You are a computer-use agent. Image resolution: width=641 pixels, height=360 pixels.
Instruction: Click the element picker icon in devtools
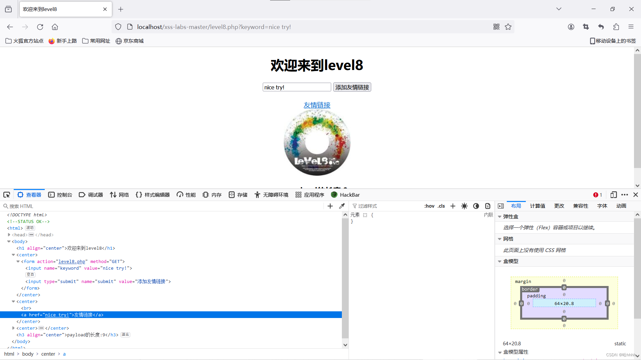click(x=7, y=195)
